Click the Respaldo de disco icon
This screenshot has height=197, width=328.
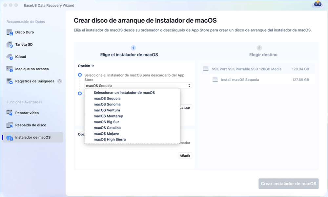tap(10, 125)
